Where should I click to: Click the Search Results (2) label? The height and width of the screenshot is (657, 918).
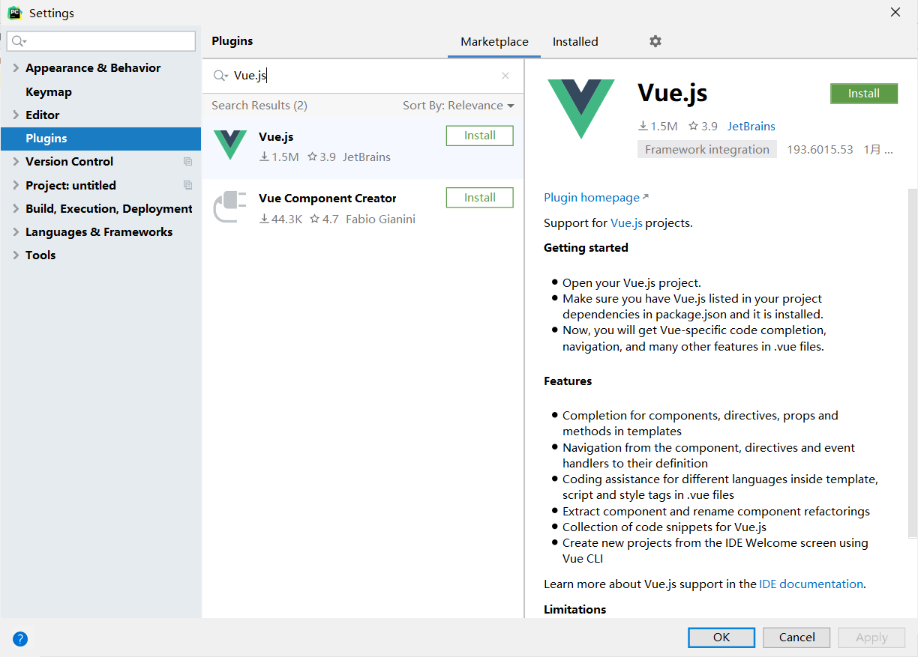click(x=259, y=106)
